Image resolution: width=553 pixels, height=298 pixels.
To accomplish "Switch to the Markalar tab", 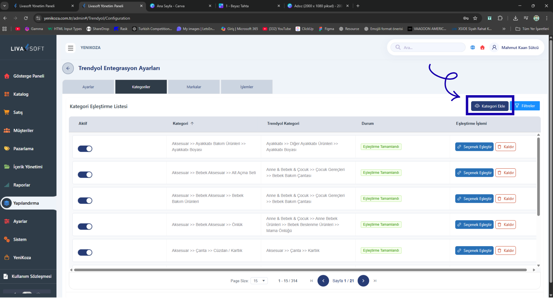I will pos(194,87).
